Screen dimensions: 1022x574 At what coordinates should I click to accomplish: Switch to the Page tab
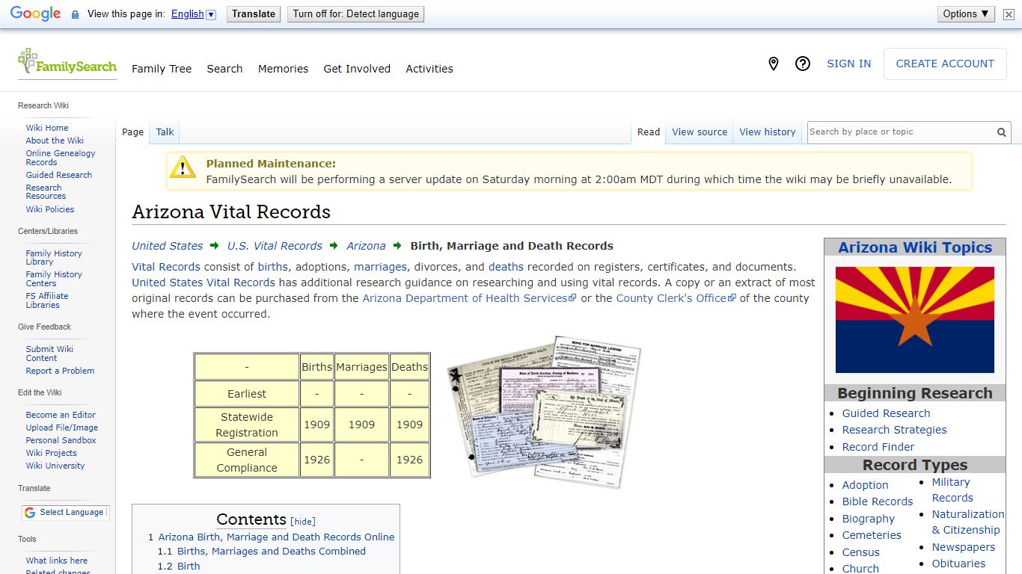pyautogui.click(x=132, y=132)
